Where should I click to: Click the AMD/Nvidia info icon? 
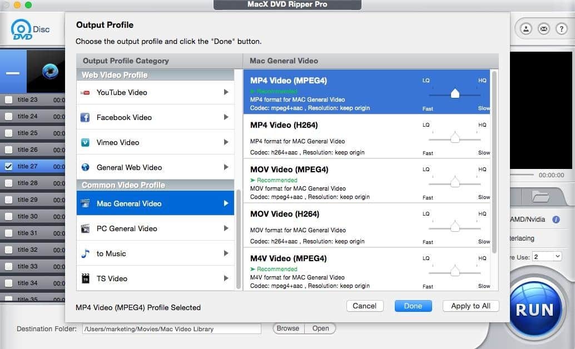coord(556,220)
